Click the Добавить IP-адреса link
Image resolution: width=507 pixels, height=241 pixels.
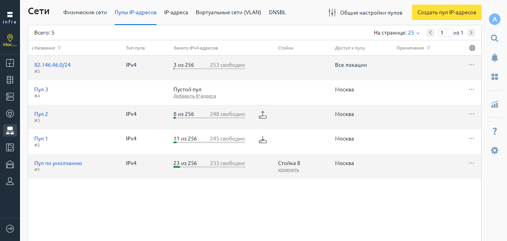[x=195, y=96]
